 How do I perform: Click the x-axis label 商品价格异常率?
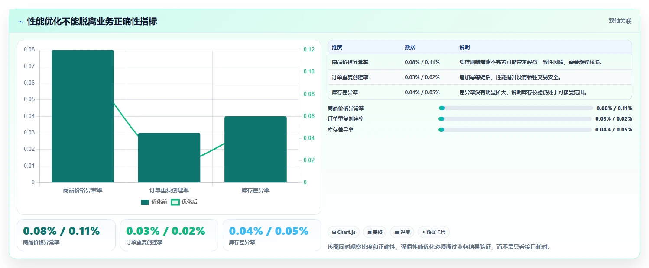83,190
